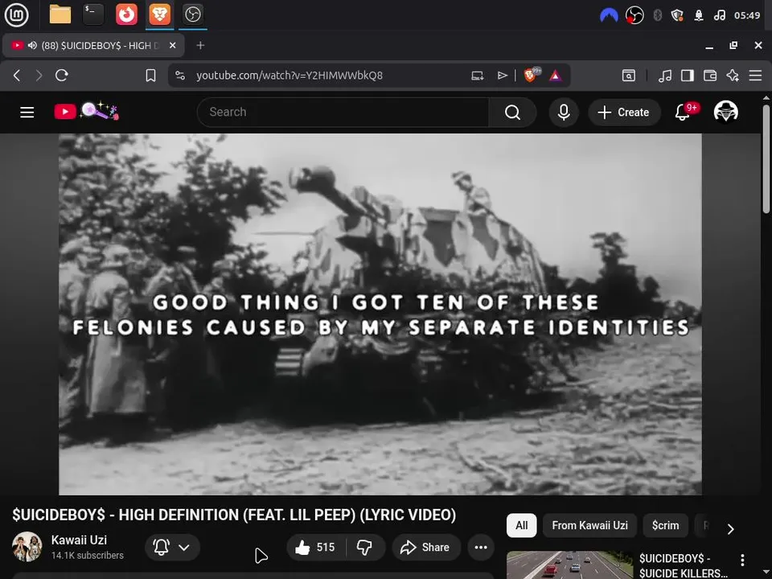
Task: Open the Kawaii Uzi channel avatar
Action: (x=27, y=547)
